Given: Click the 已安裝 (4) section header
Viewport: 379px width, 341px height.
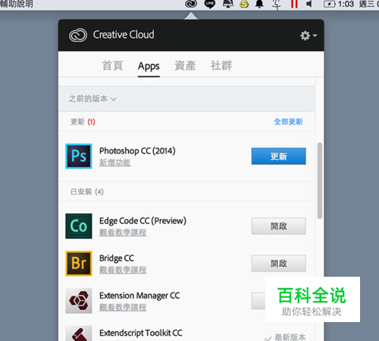Looking at the screenshot, I should click(87, 192).
